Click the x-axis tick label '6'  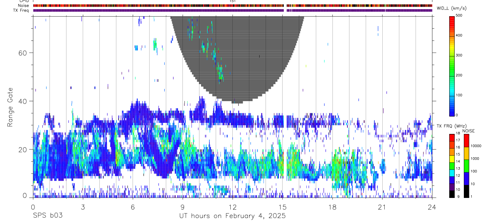click(133, 207)
